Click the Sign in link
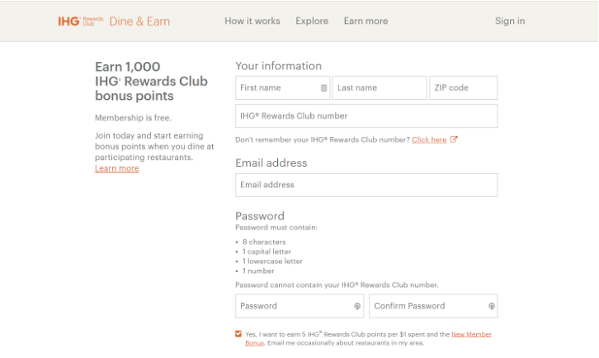Screen dimensions: 599x358 pyautogui.click(x=509, y=21)
